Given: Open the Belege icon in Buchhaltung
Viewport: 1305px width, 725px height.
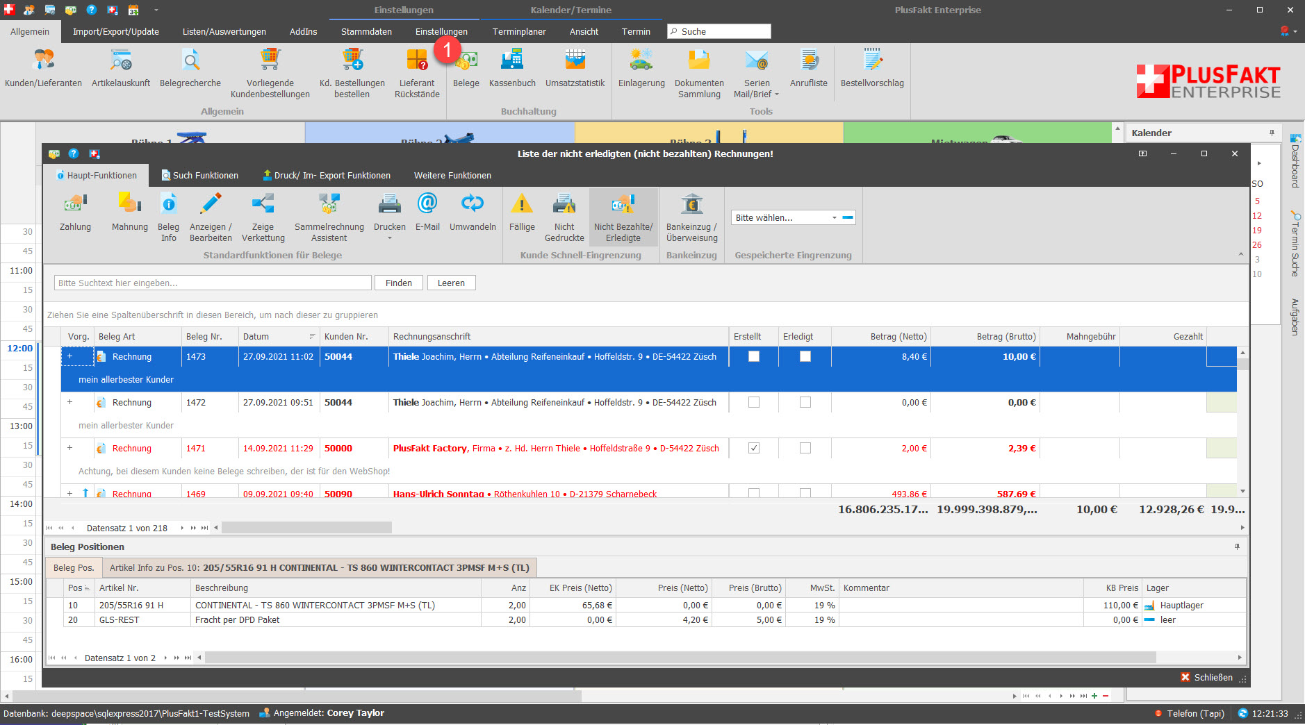Looking at the screenshot, I should point(466,68).
